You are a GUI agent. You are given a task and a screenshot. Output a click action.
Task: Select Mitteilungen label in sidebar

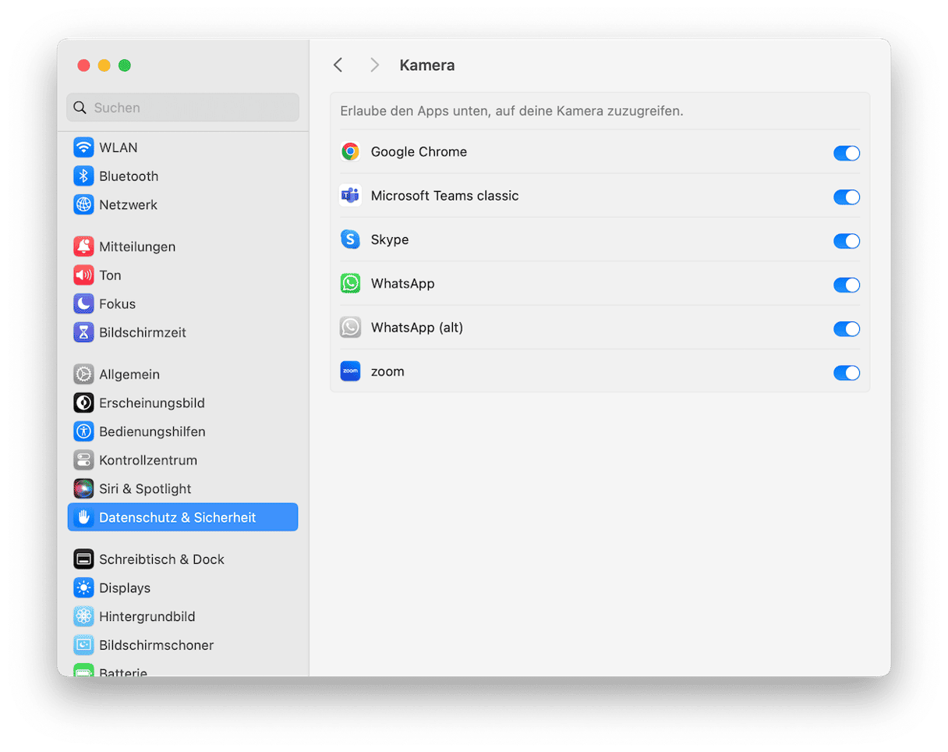(137, 247)
